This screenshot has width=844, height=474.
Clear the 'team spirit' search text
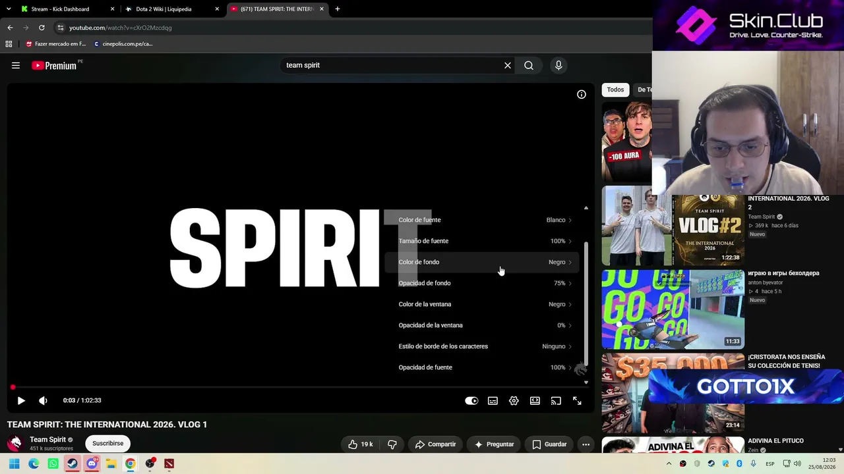508,65
